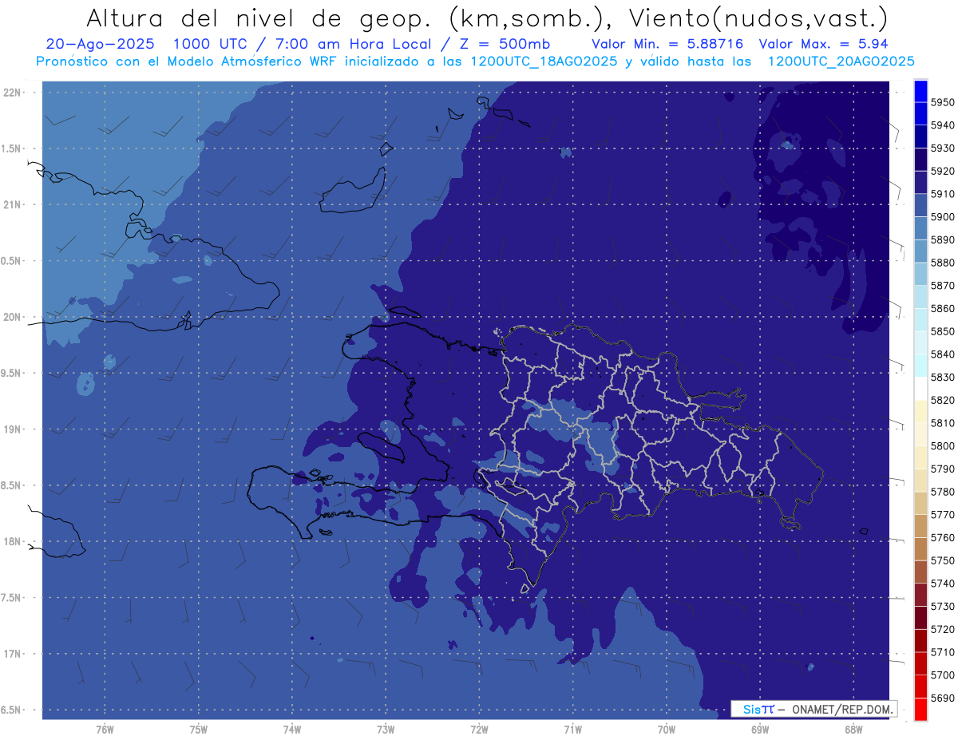This screenshot has height=740, width=958.
Task: Click the legend value 5940
Action: pos(943,125)
